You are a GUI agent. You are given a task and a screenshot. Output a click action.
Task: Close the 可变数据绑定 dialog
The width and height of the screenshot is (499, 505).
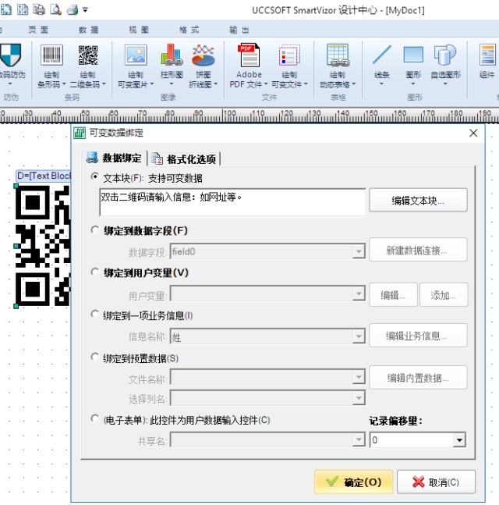[x=473, y=133]
